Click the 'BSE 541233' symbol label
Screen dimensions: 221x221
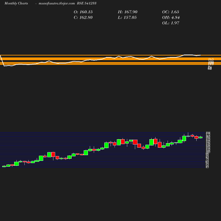coord(87,3)
